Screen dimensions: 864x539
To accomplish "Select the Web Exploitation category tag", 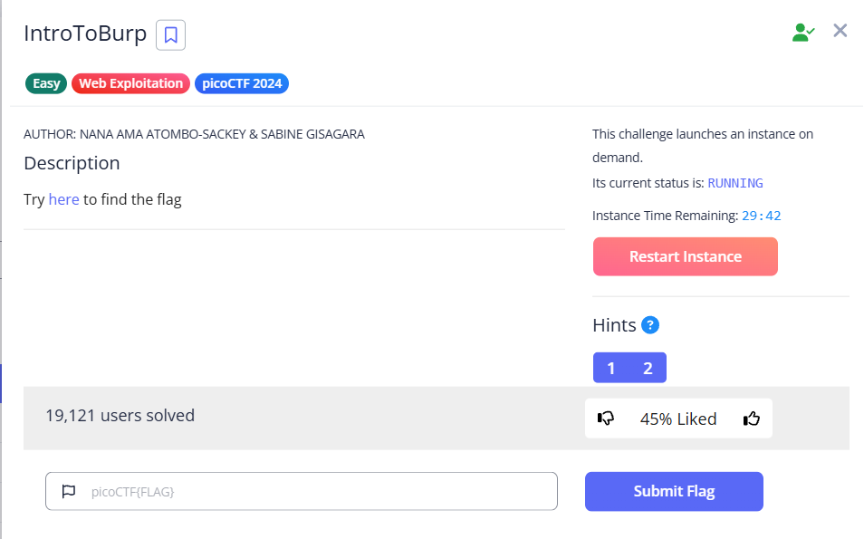I will [130, 83].
